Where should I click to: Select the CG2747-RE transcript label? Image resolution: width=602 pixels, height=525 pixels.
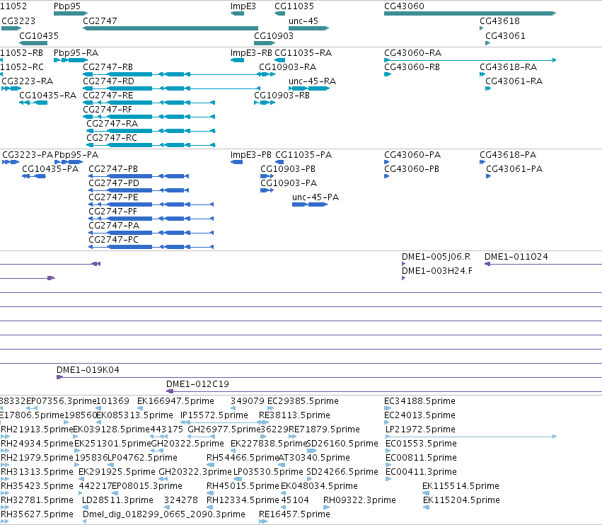click(x=108, y=96)
